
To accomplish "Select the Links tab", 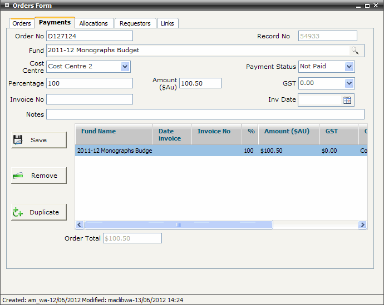I will (167, 23).
